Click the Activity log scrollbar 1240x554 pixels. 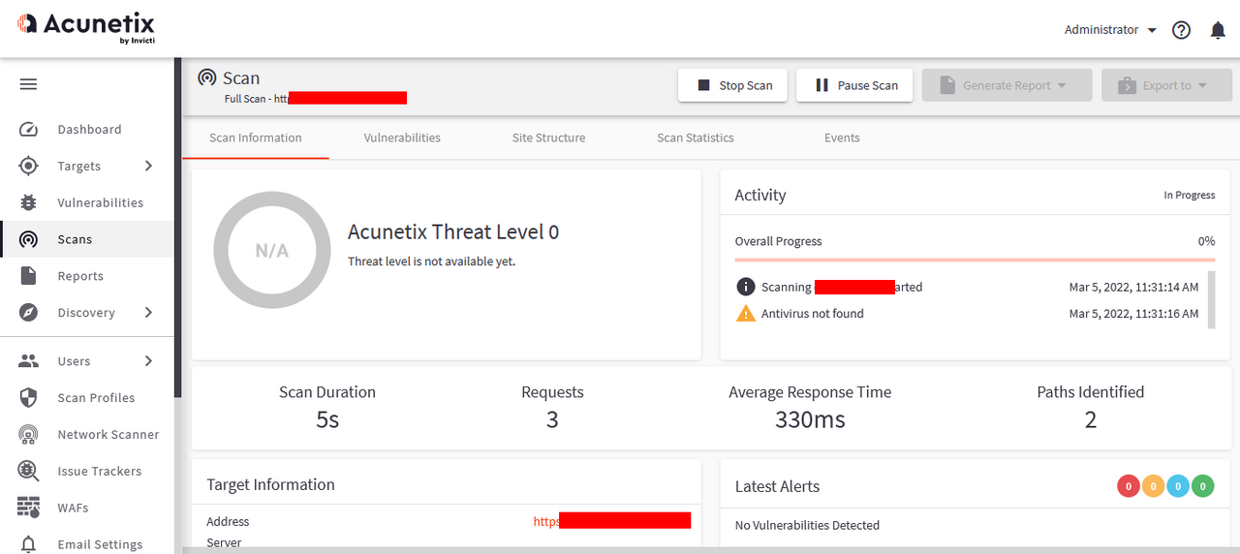(1211, 300)
